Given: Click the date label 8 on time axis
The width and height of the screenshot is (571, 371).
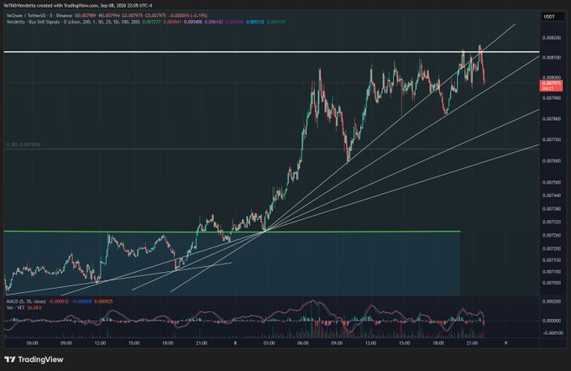Looking at the screenshot, I should [x=235, y=343].
